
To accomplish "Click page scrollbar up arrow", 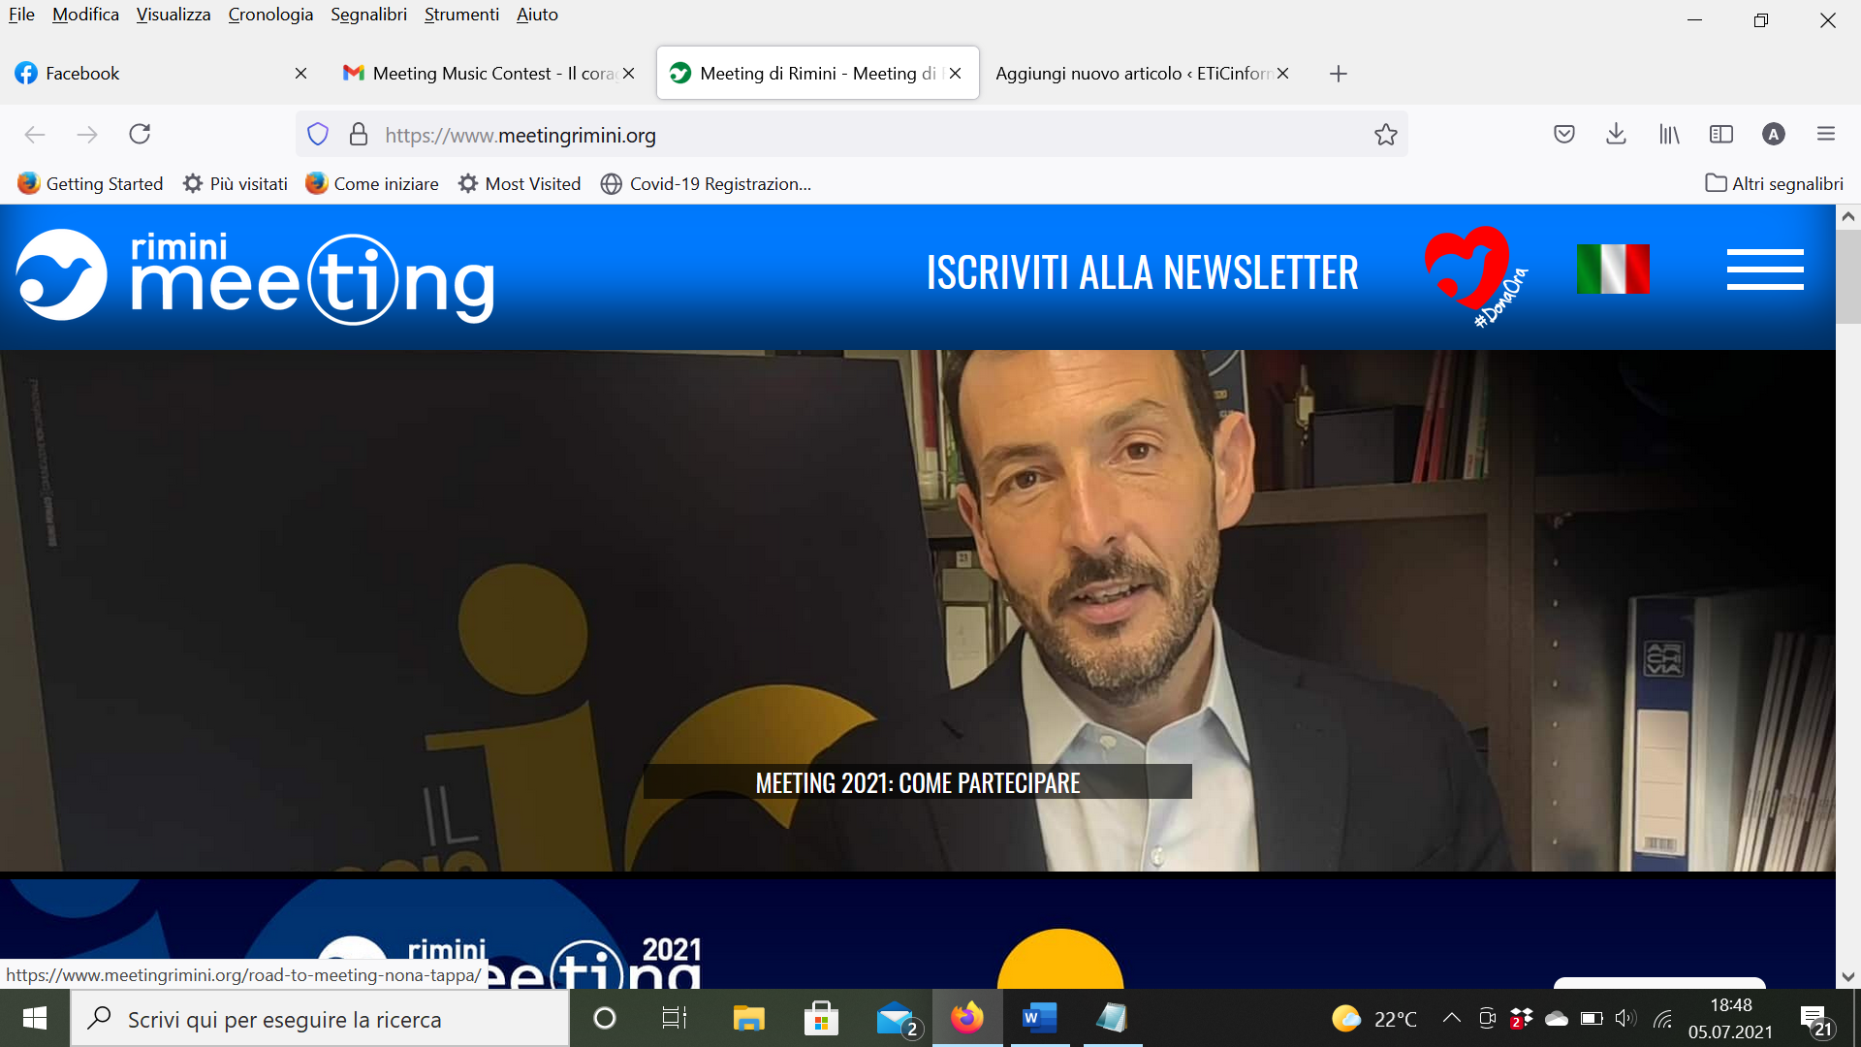I will pos(1848,217).
